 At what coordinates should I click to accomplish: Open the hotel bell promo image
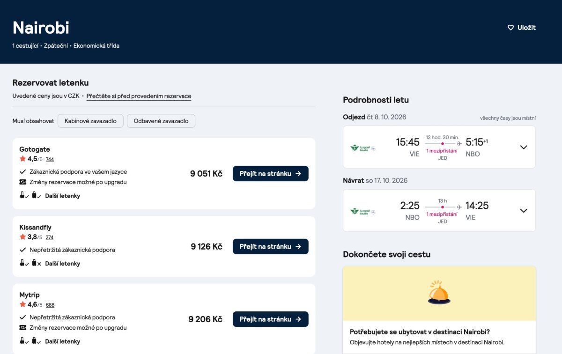[x=439, y=294]
